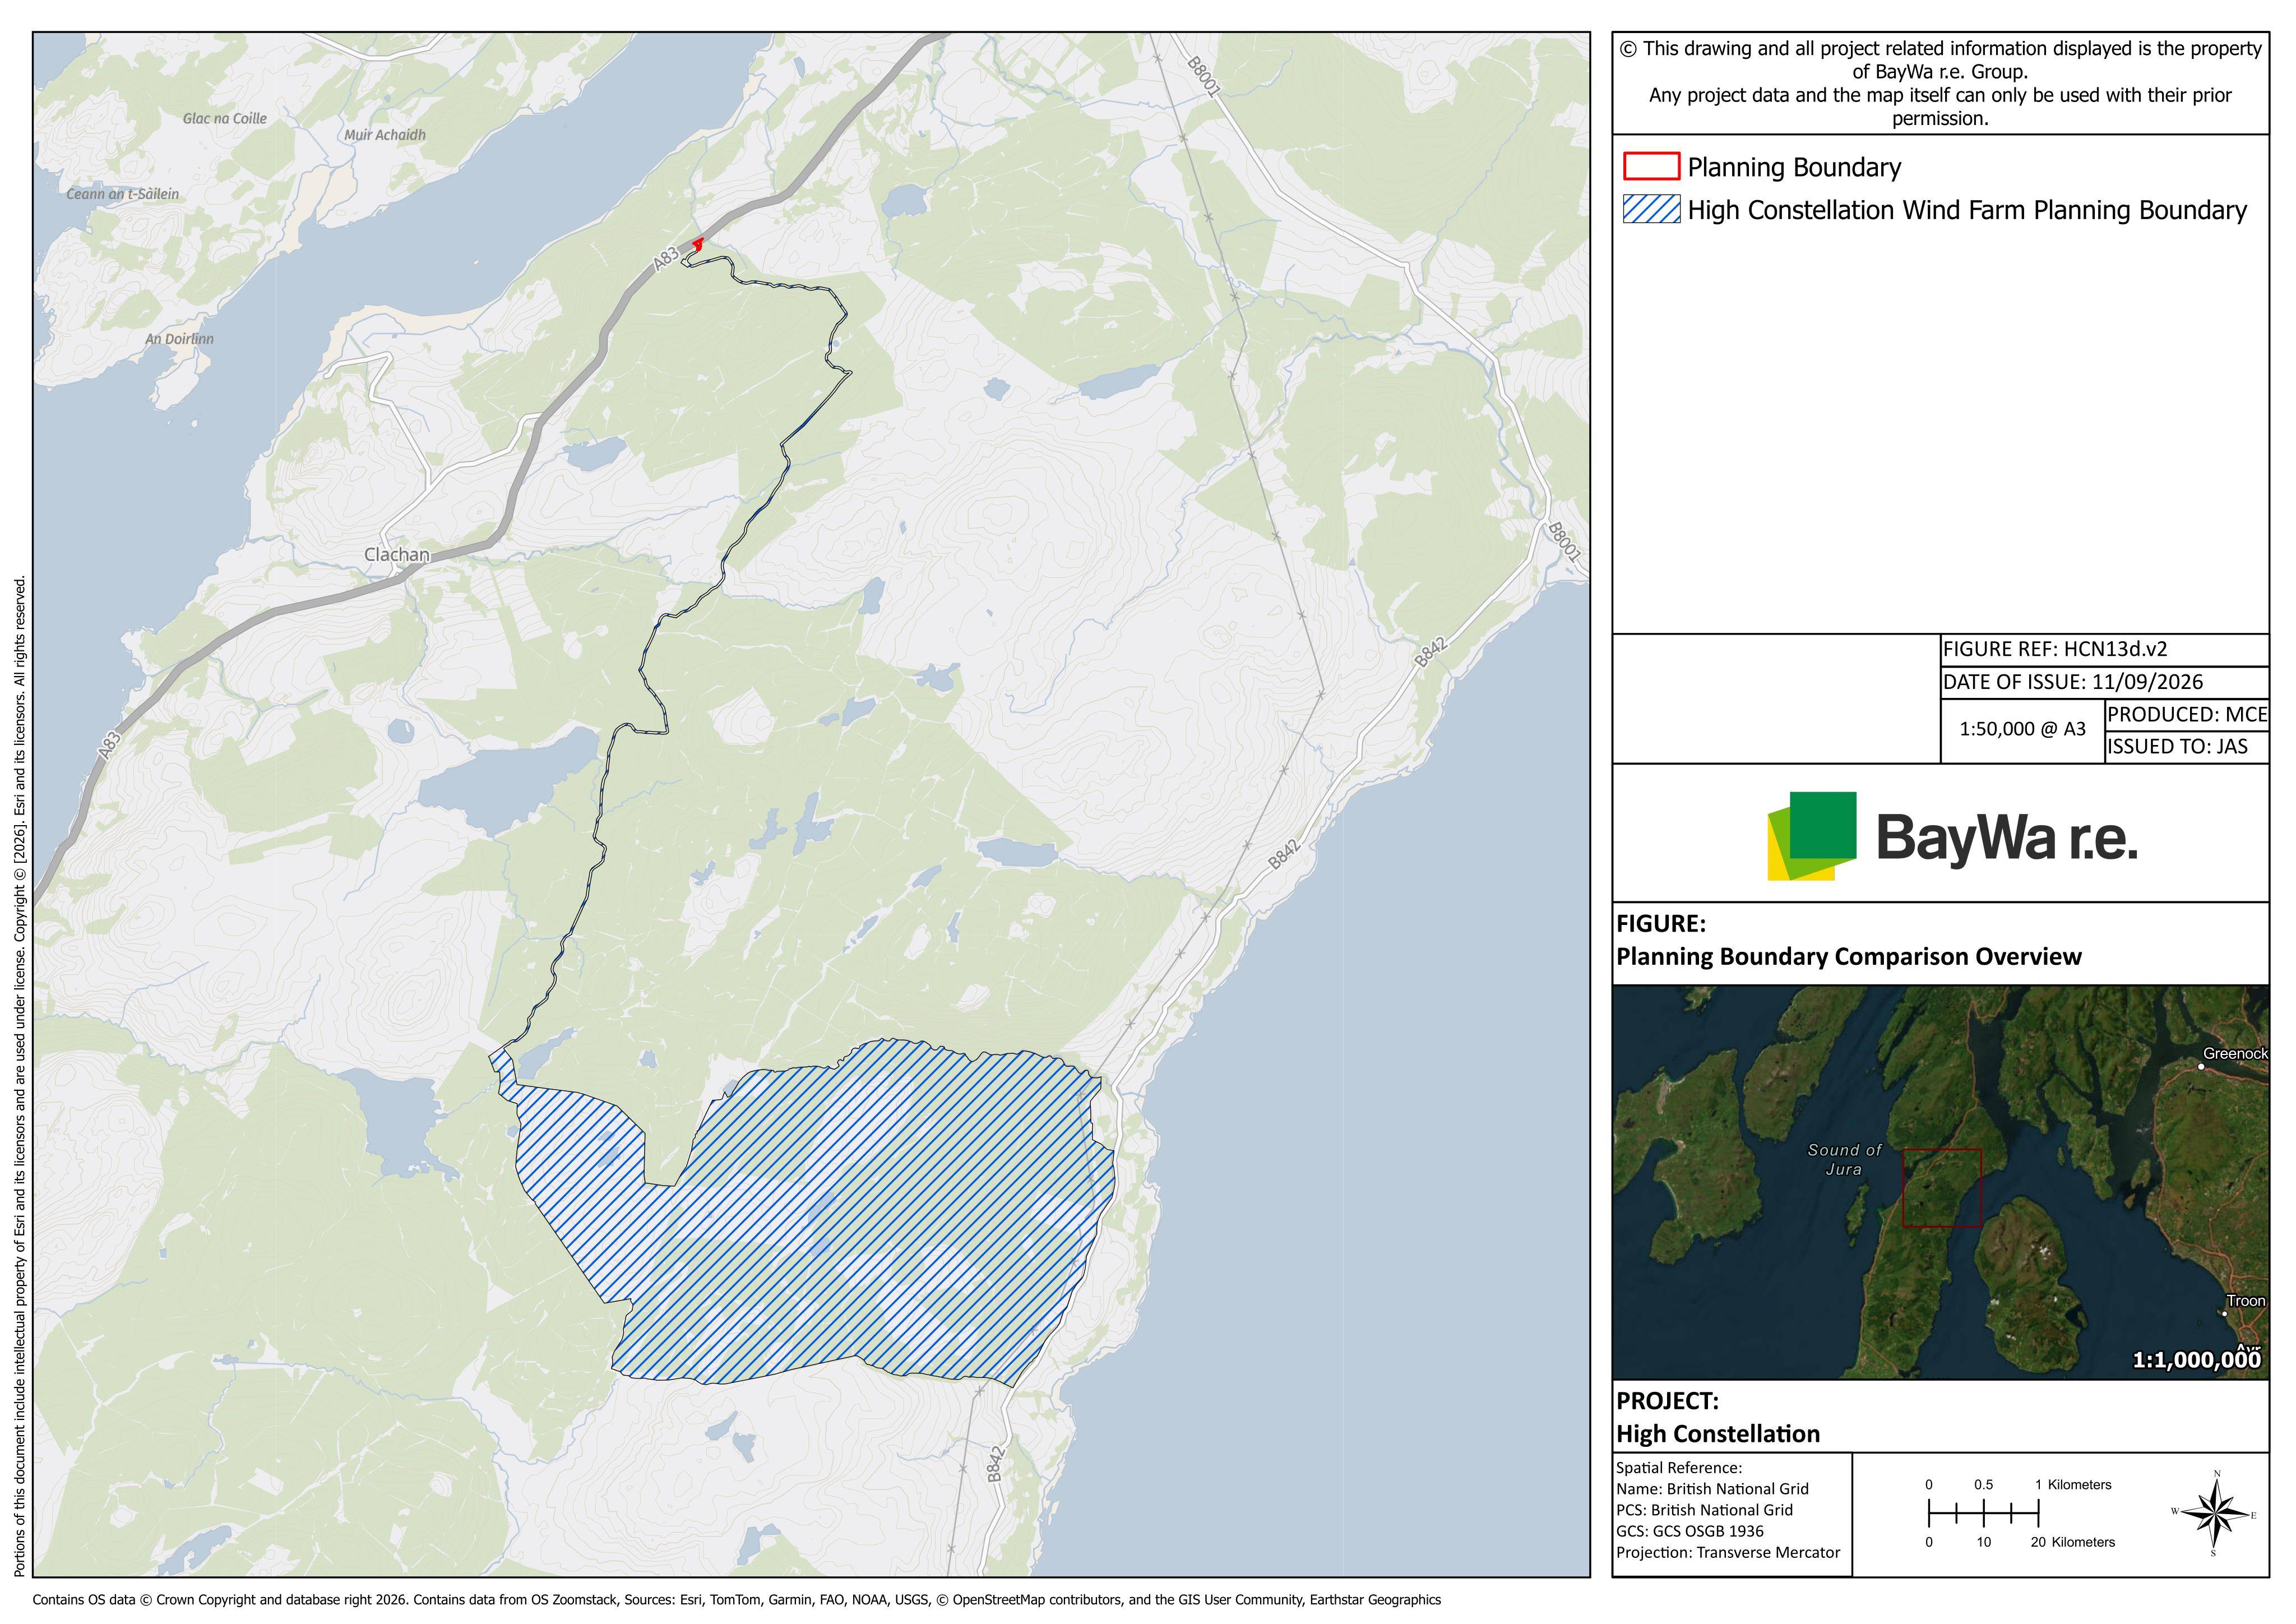Click the vertical Esri copyright text on the left edge
The height and width of the screenshot is (1624, 2296).
pyautogui.click(x=20, y=1075)
